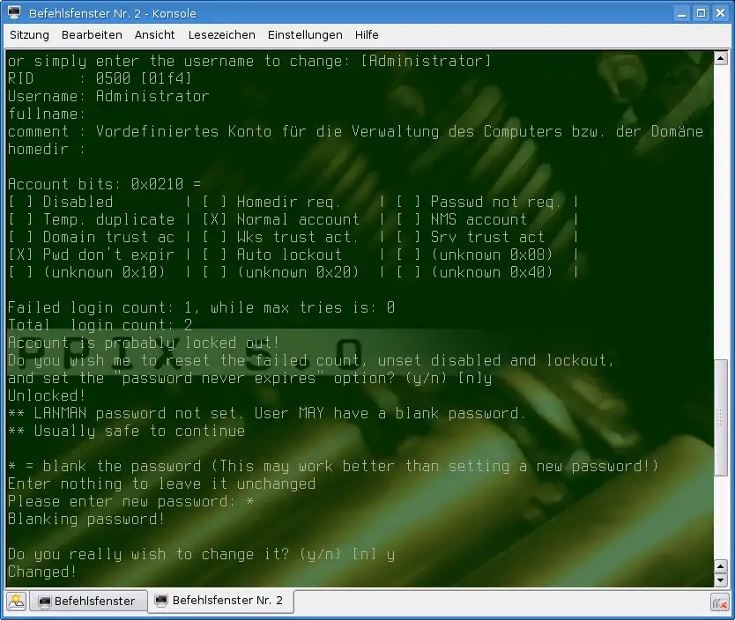Screen dimensions: 735x620
Task: Switch to the Befehlsfenster session tab
Action: coord(88,601)
